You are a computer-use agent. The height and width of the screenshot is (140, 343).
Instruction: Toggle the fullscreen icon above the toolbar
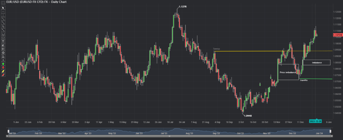coord(3,2)
